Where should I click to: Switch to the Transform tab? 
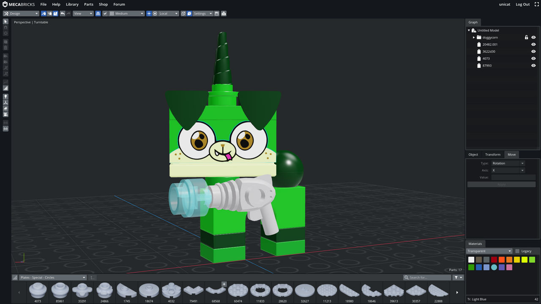[x=493, y=155]
